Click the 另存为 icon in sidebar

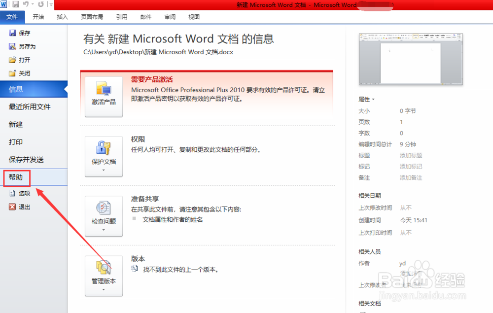13,46
